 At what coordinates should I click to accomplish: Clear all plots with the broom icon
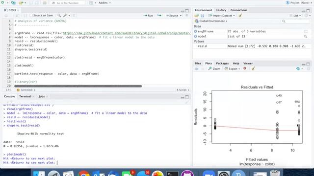[253, 68]
